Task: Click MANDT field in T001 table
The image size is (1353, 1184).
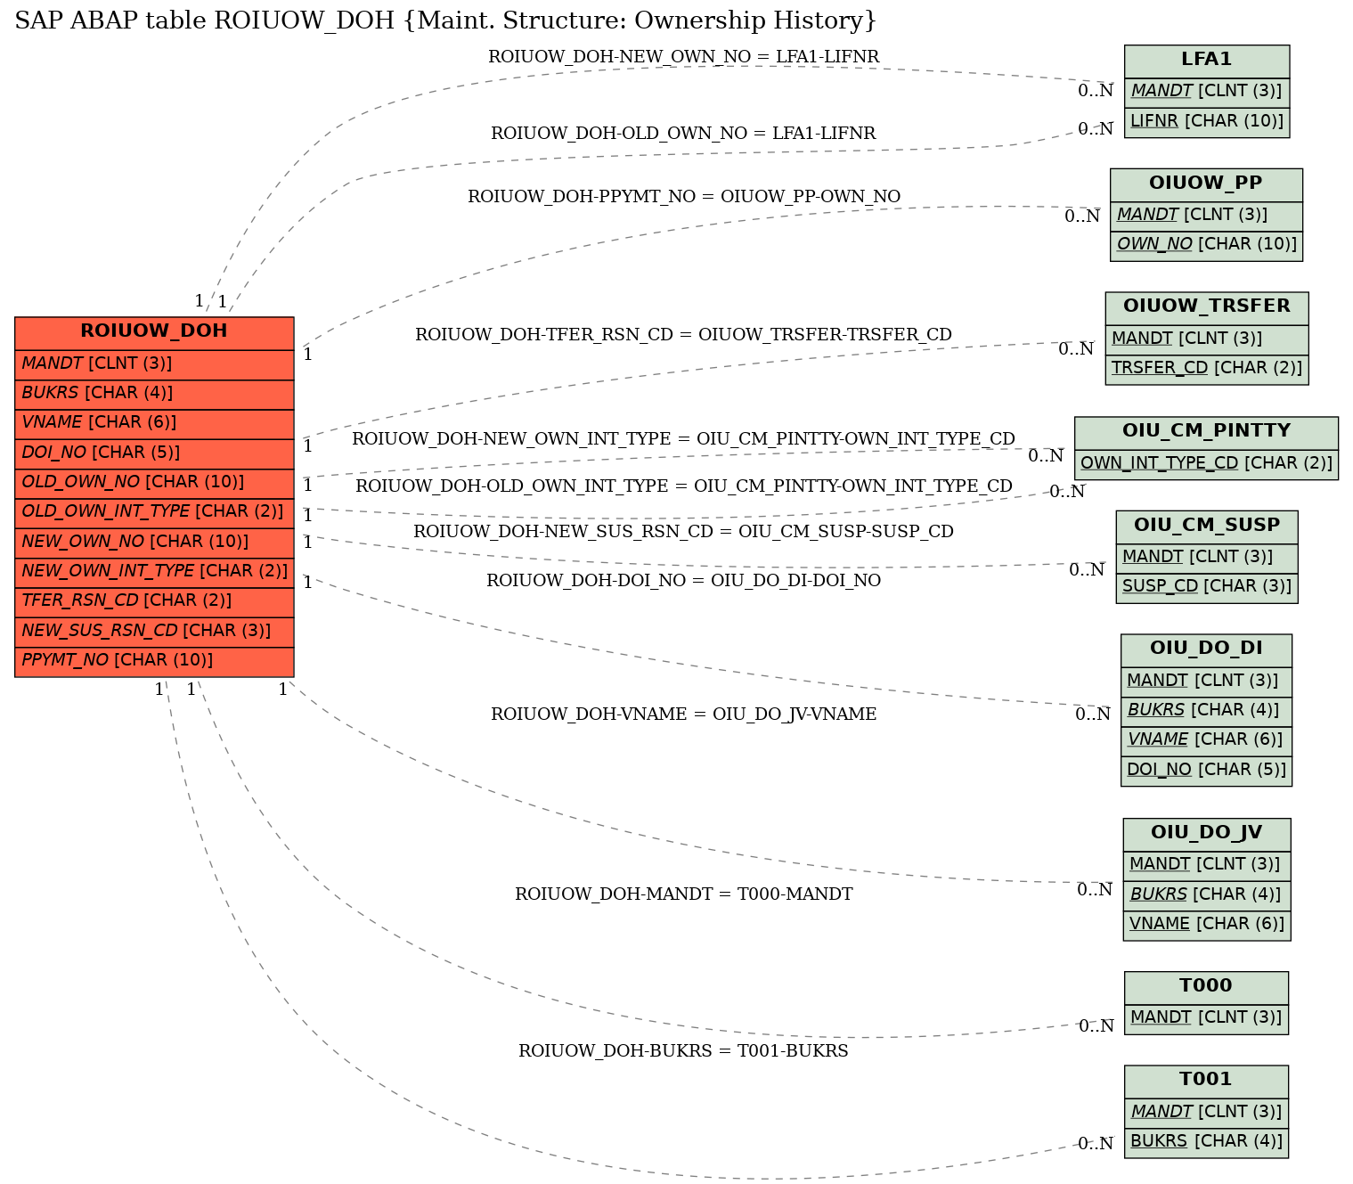Action: coord(1206,1113)
